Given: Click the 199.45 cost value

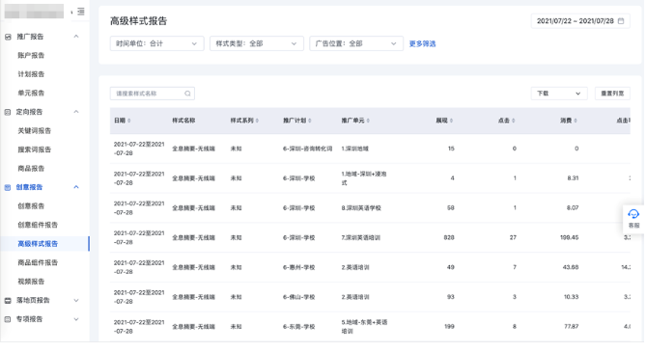Looking at the screenshot, I should 569,238.
